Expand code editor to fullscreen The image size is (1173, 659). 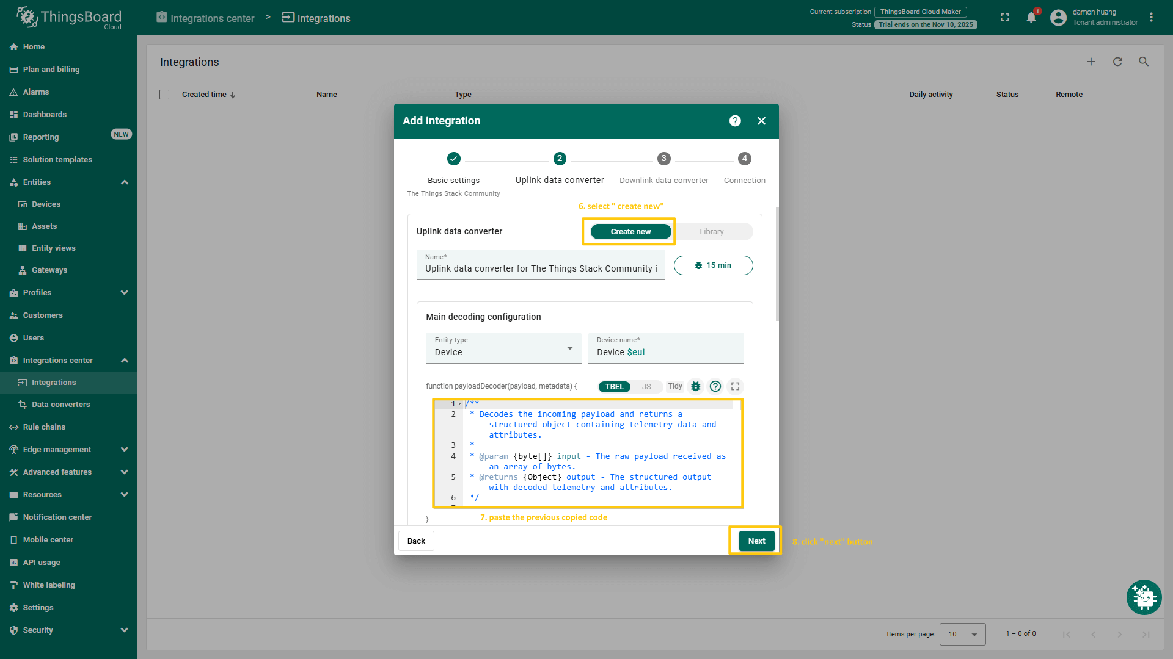pos(736,386)
